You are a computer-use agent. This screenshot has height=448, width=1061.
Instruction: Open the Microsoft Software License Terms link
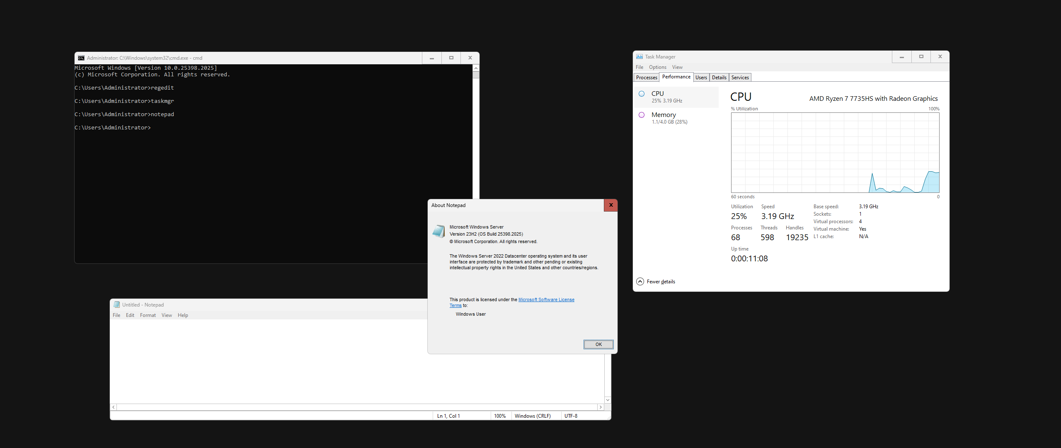546,299
